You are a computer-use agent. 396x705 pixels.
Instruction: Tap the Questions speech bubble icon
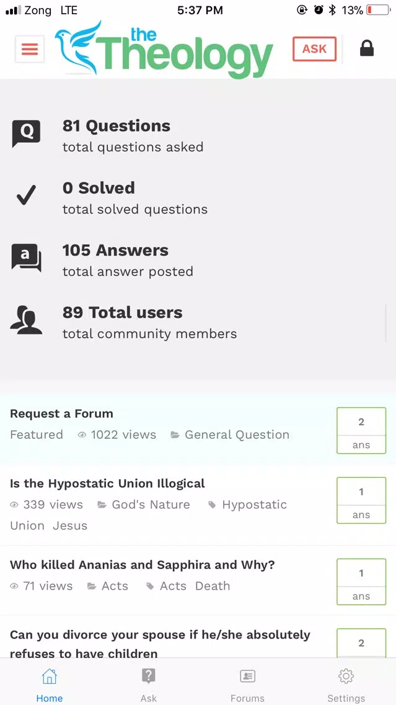point(26,134)
